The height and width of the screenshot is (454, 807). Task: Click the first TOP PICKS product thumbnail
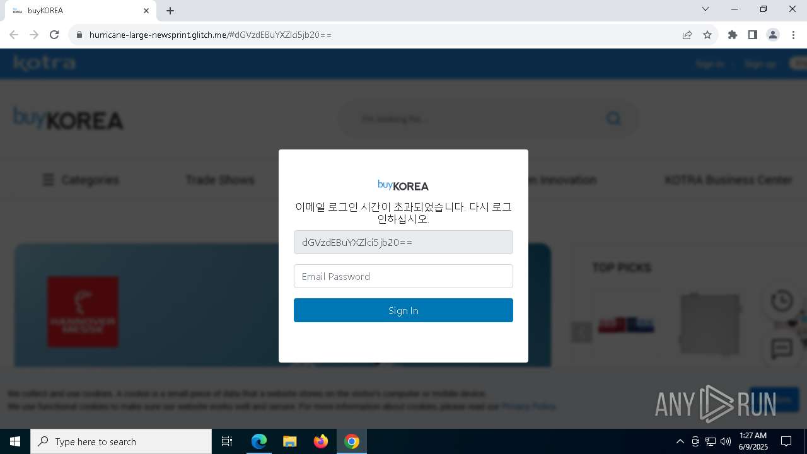tap(626, 325)
